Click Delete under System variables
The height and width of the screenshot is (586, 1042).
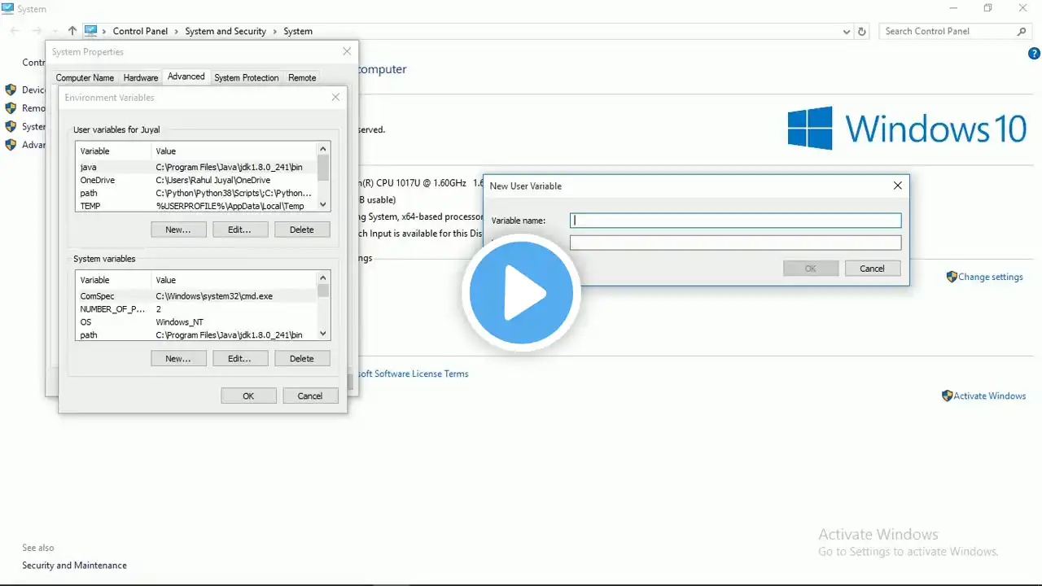click(302, 358)
